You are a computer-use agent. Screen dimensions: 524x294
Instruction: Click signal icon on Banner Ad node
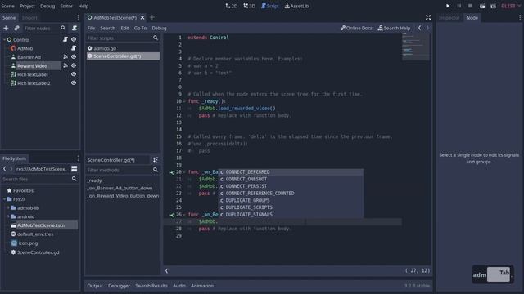tap(65, 57)
